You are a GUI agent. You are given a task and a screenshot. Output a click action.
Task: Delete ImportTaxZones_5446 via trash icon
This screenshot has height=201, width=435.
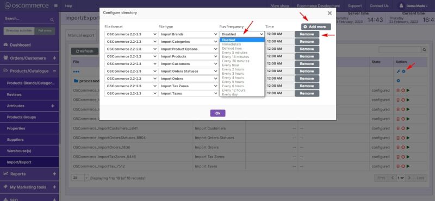click(398, 157)
